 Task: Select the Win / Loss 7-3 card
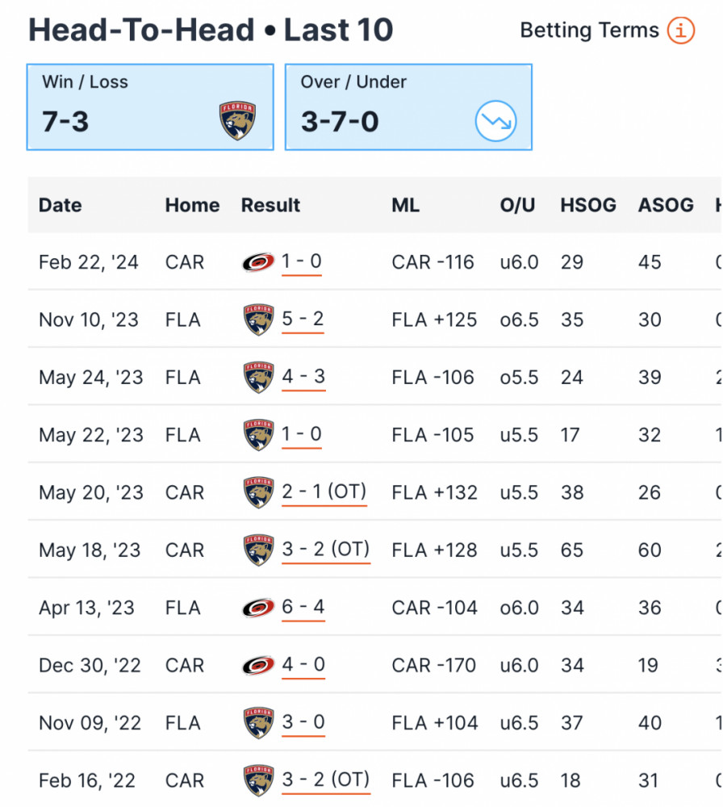coord(150,107)
